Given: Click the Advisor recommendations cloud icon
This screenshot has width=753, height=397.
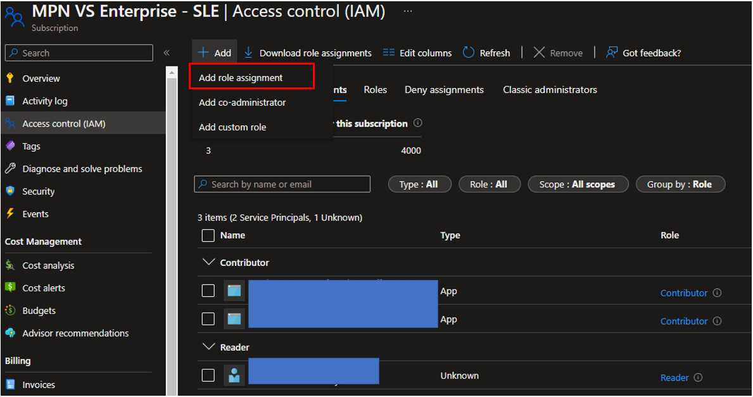Looking at the screenshot, I should point(9,332).
